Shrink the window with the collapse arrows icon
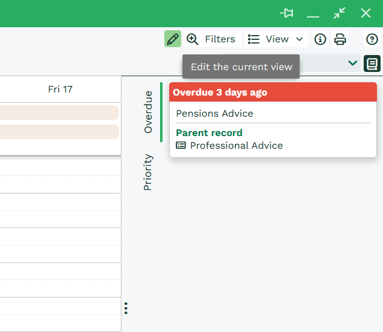This screenshot has width=383, height=332. (x=340, y=13)
